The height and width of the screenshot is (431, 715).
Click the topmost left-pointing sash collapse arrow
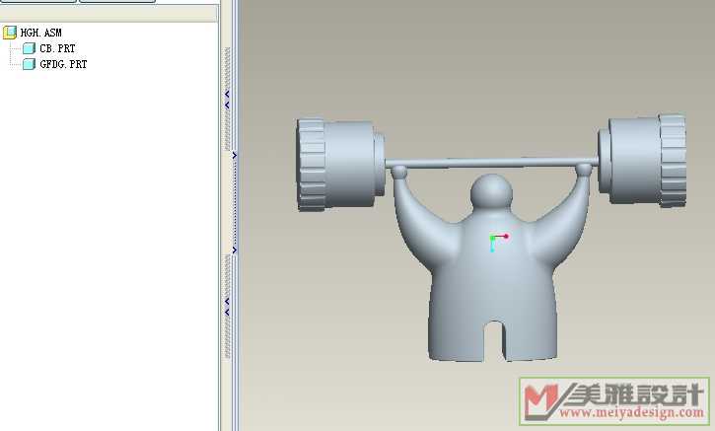click(x=227, y=94)
